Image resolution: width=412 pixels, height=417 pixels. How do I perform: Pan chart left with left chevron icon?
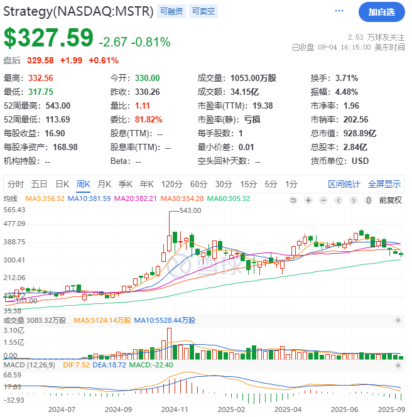[339, 200]
